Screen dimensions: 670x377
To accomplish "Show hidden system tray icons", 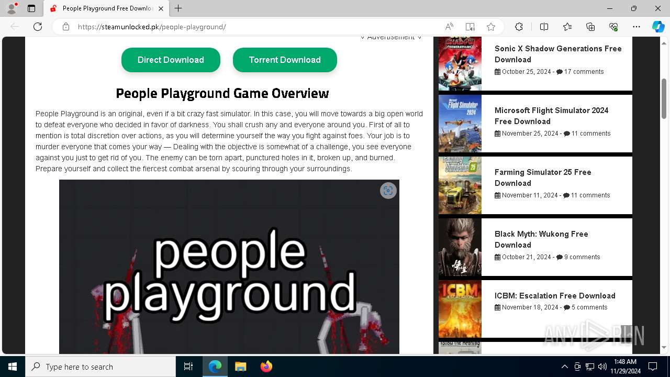I will click(x=564, y=367).
